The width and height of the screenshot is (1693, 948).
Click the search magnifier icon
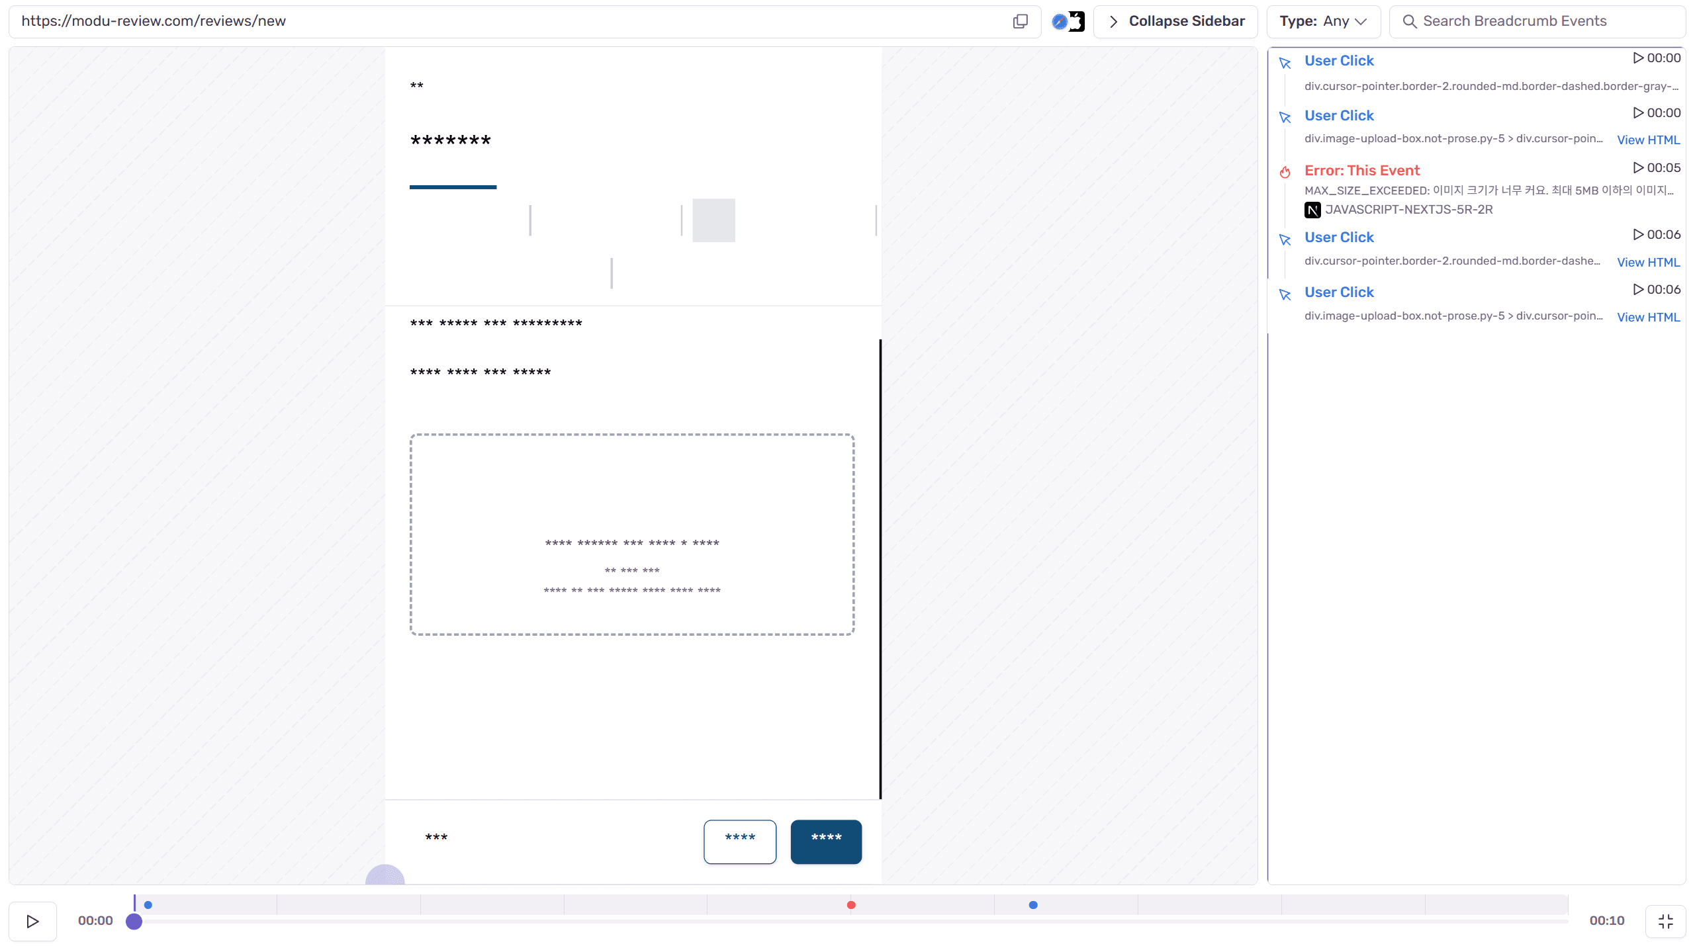(x=1410, y=21)
